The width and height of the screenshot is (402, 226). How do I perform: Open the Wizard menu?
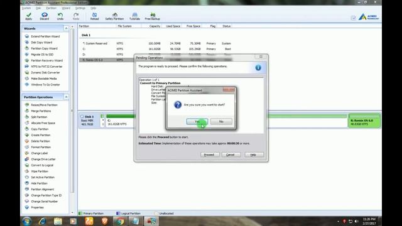(x=66, y=8)
